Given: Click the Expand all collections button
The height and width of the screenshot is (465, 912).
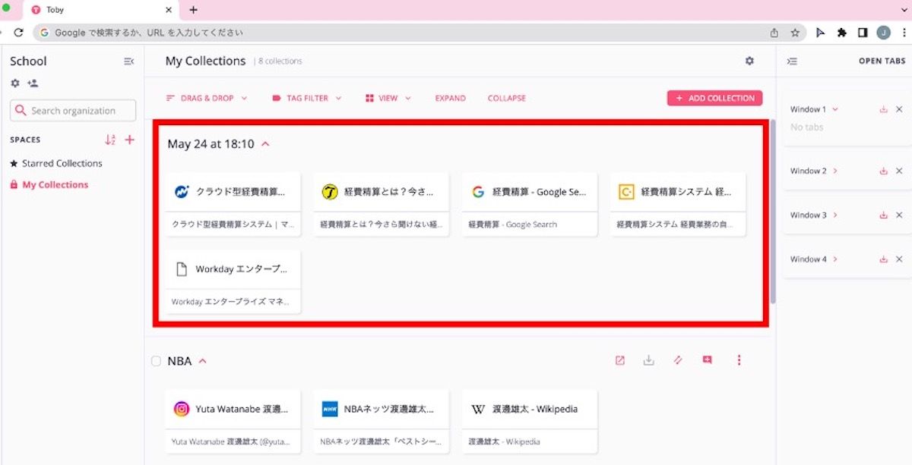Looking at the screenshot, I should pyautogui.click(x=450, y=99).
